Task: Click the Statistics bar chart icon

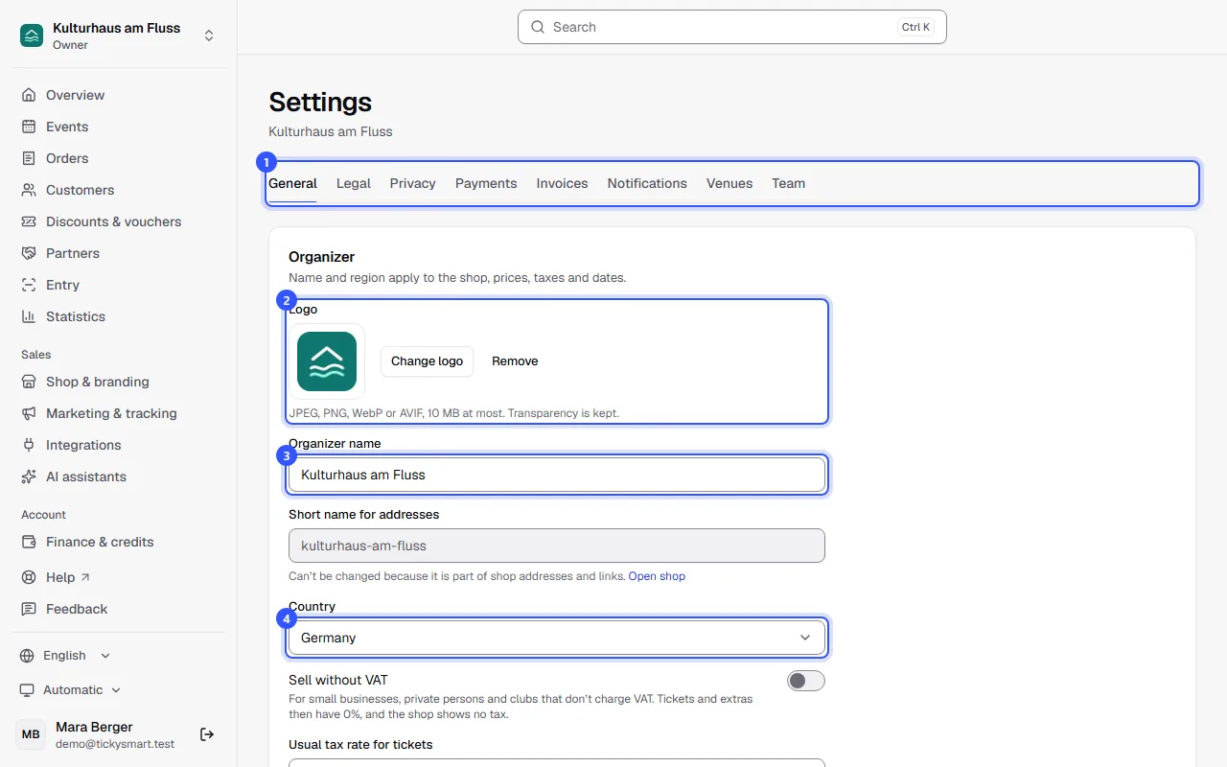Action: [29, 316]
